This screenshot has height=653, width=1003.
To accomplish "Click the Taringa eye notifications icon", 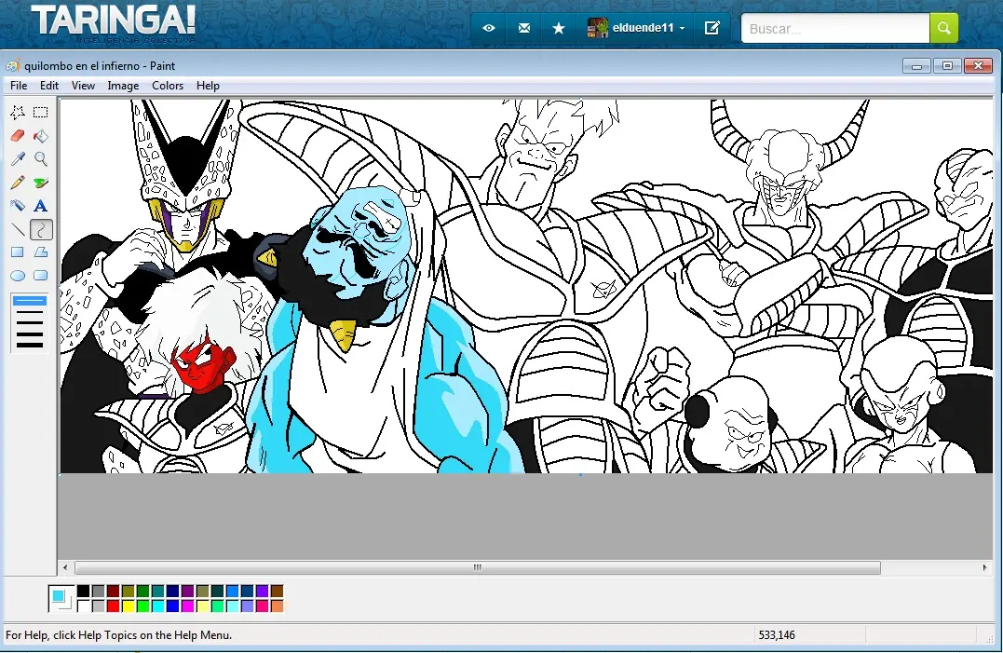I will [489, 28].
